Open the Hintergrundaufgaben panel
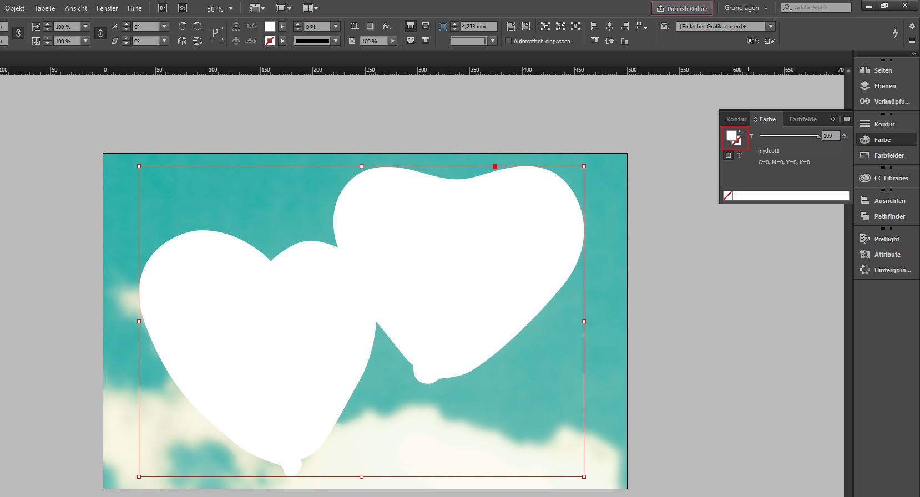Viewport: 920px width, 497px height. coord(886,270)
